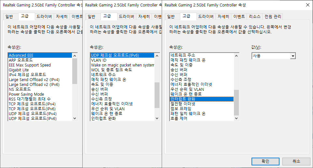313x168 pixels.
Task: Click the 확인 button
Action: pyautogui.click(x=265, y=161)
